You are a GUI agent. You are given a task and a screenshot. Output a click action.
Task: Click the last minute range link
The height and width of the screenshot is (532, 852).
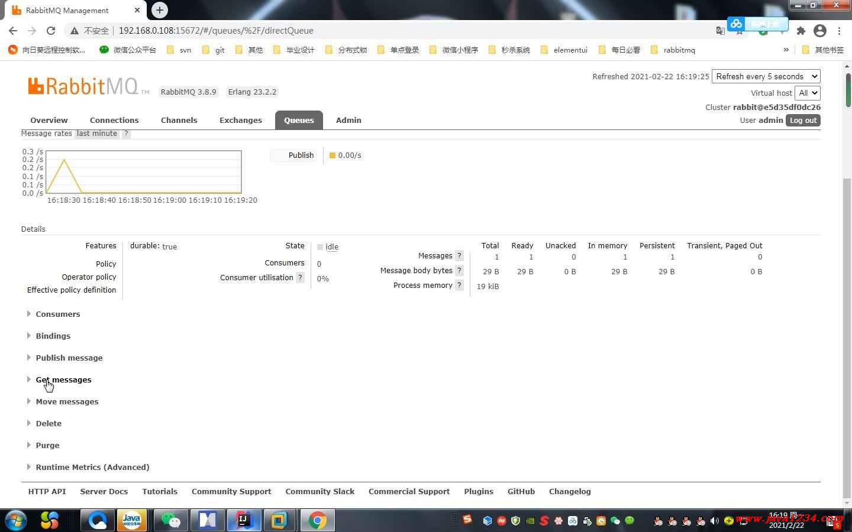click(x=97, y=134)
